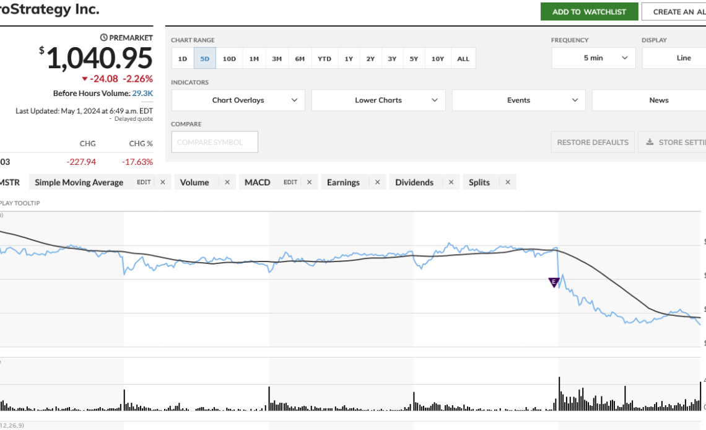The image size is (706, 430).
Task: Click the Earnings chip label
Action: [343, 182]
